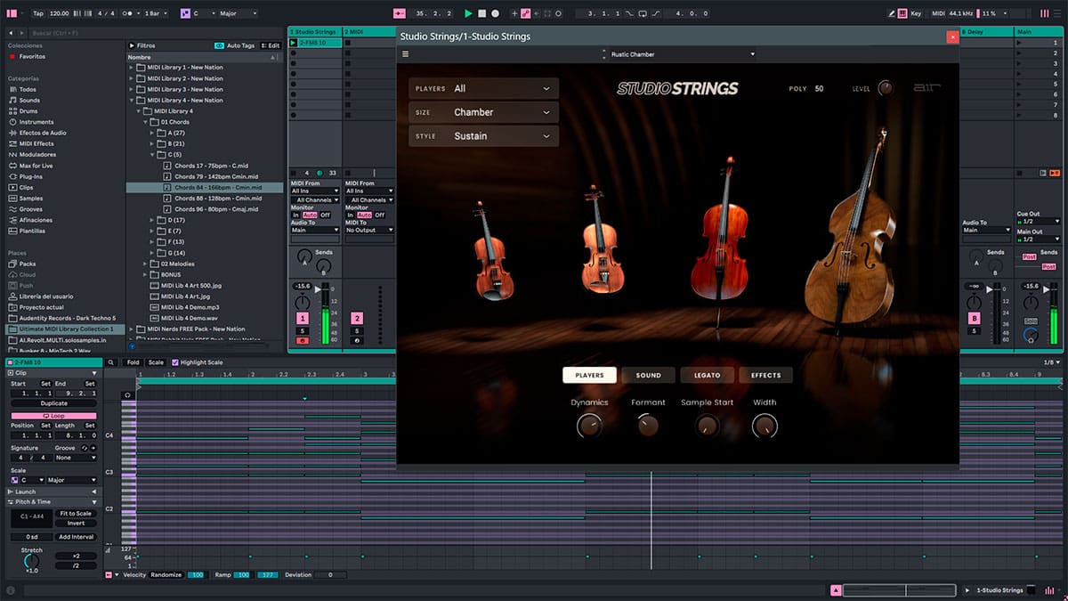Open the 1 Bar quantization dropdown
The image size is (1068, 601).
click(156, 13)
